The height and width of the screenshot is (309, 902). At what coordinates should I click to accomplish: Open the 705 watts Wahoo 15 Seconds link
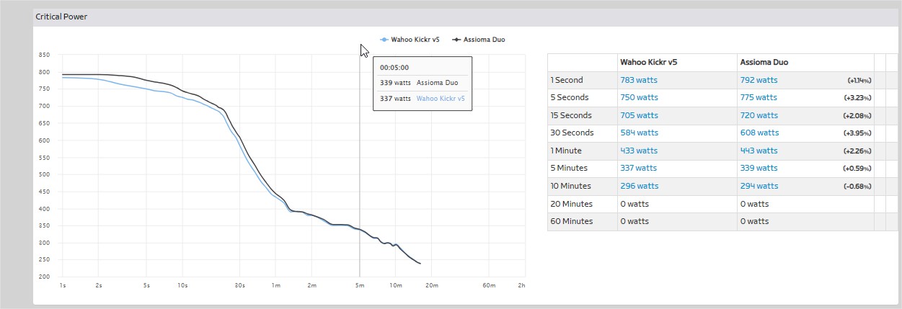pyautogui.click(x=639, y=115)
